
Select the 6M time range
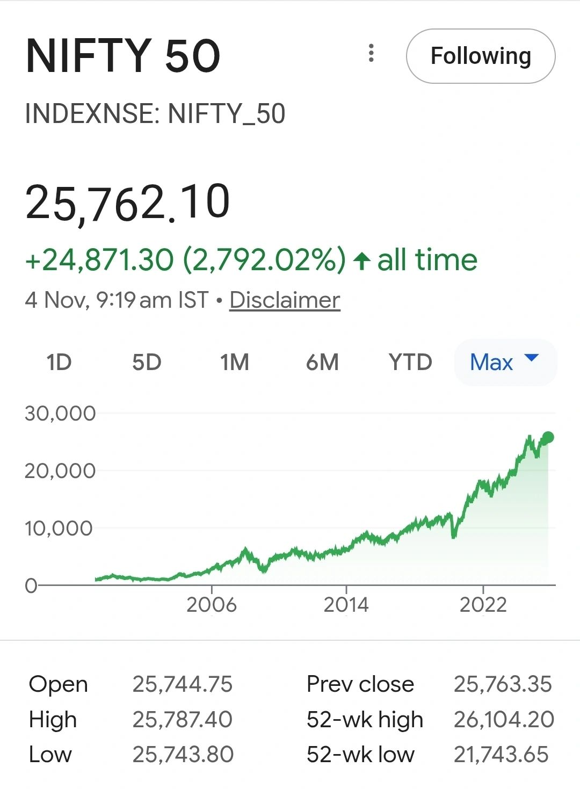pos(322,363)
